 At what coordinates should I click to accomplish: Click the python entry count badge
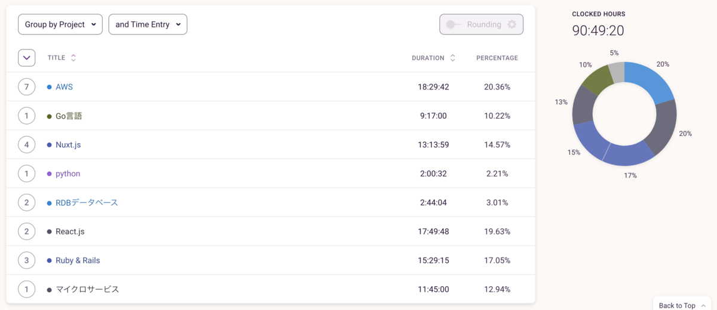[x=26, y=173]
